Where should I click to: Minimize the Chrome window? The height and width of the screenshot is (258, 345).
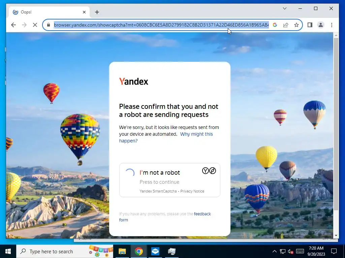coord(300,8)
